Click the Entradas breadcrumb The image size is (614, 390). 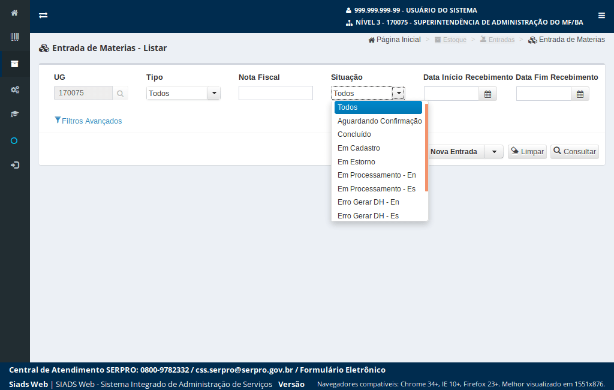(497, 40)
